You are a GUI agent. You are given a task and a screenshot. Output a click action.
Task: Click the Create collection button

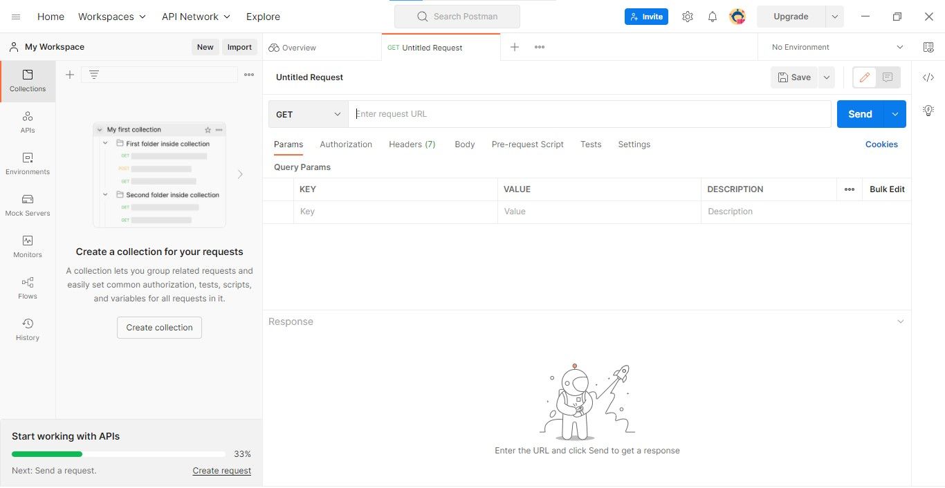click(159, 328)
